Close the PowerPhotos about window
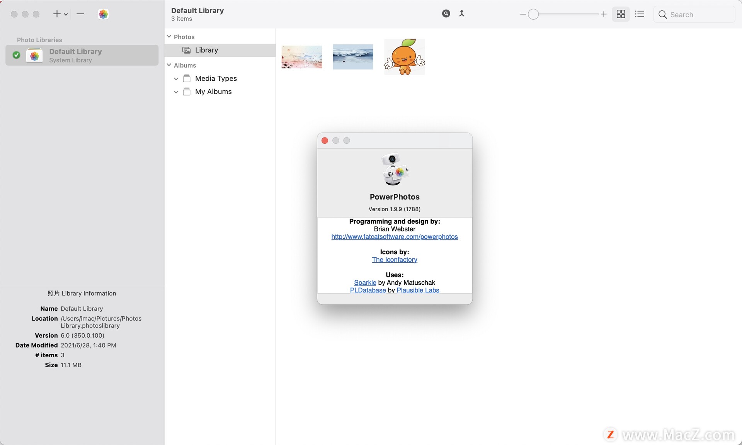Image resolution: width=742 pixels, height=445 pixels. (x=325, y=141)
